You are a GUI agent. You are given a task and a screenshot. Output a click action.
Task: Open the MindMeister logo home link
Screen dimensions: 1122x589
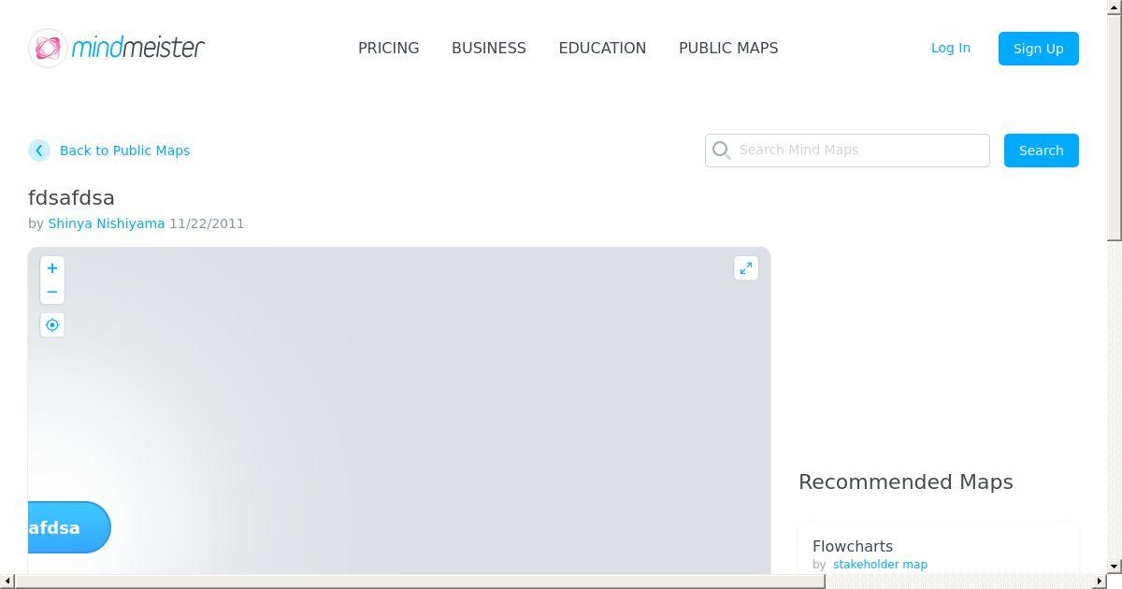[117, 48]
